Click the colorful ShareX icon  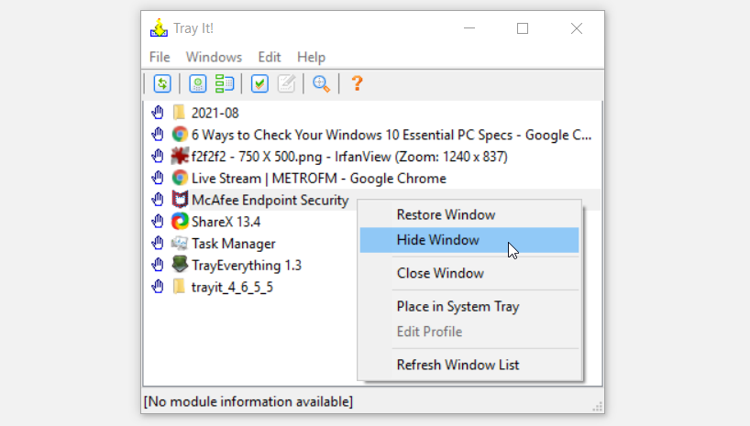180,222
